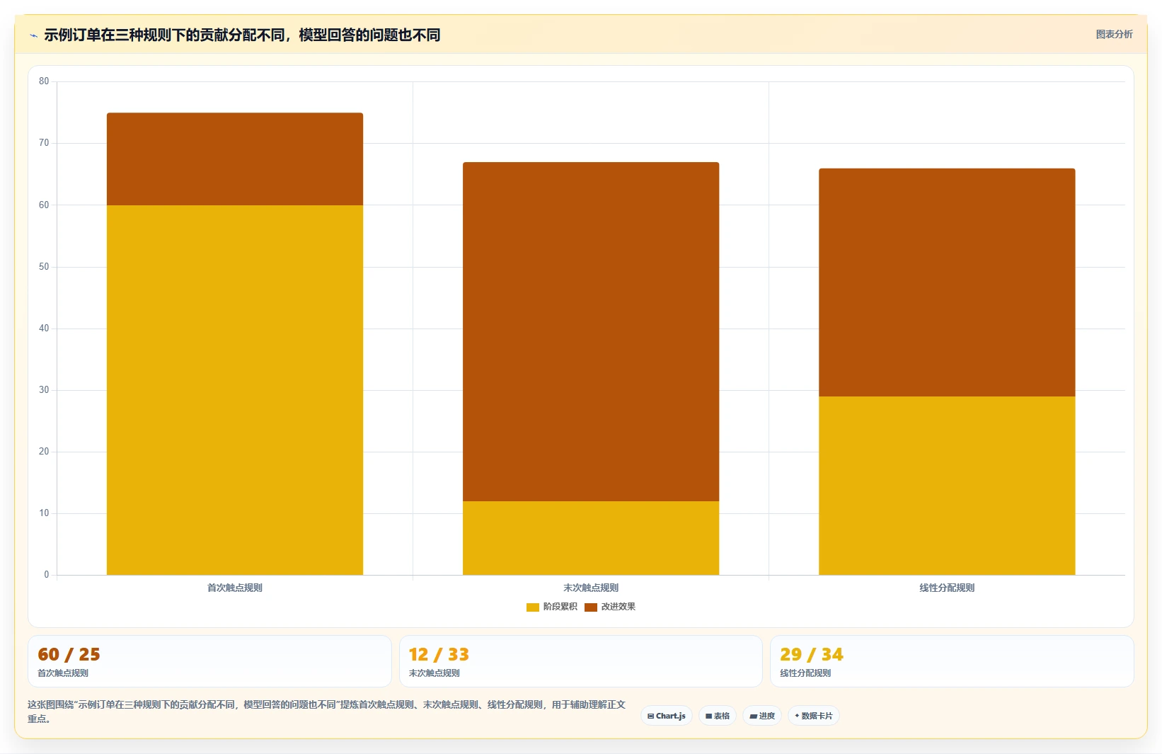Select the Chart.js chip
The image size is (1162, 754).
tap(667, 716)
